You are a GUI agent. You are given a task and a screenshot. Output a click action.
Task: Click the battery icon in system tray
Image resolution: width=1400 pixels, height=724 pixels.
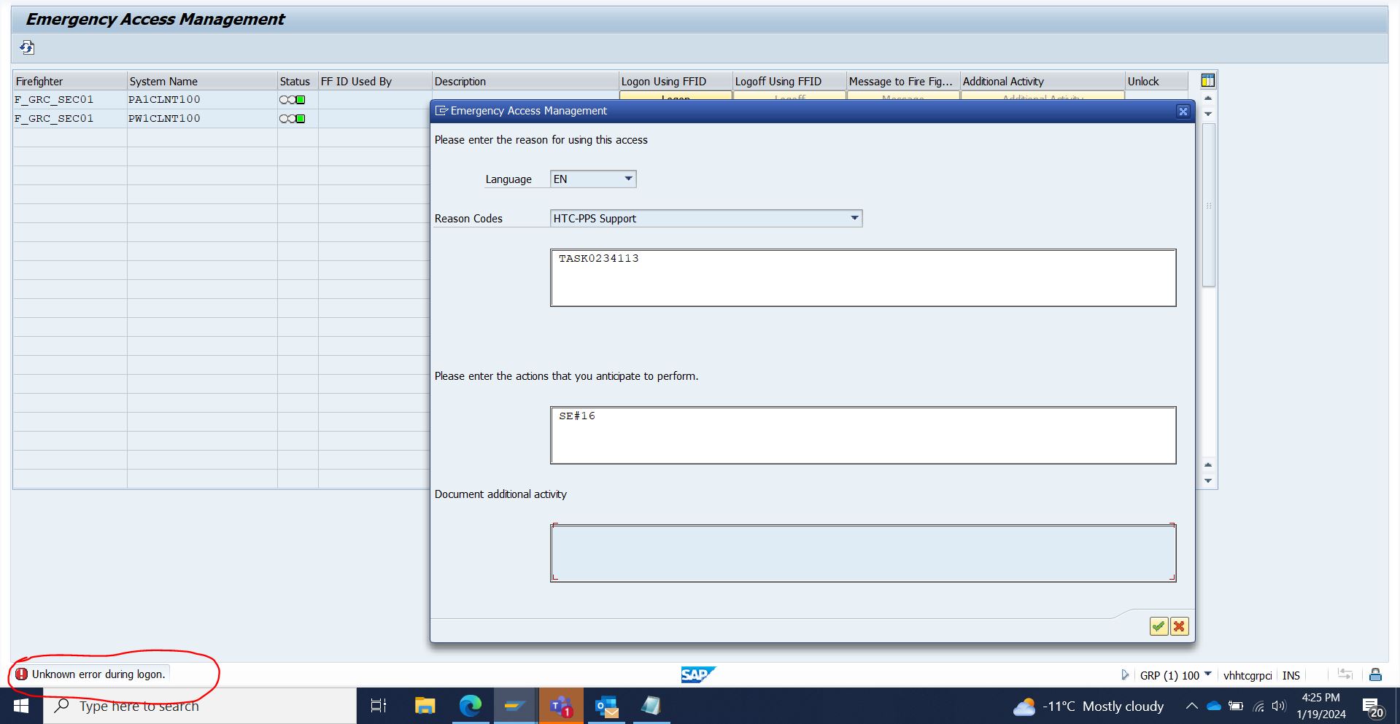(x=1236, y=706)
